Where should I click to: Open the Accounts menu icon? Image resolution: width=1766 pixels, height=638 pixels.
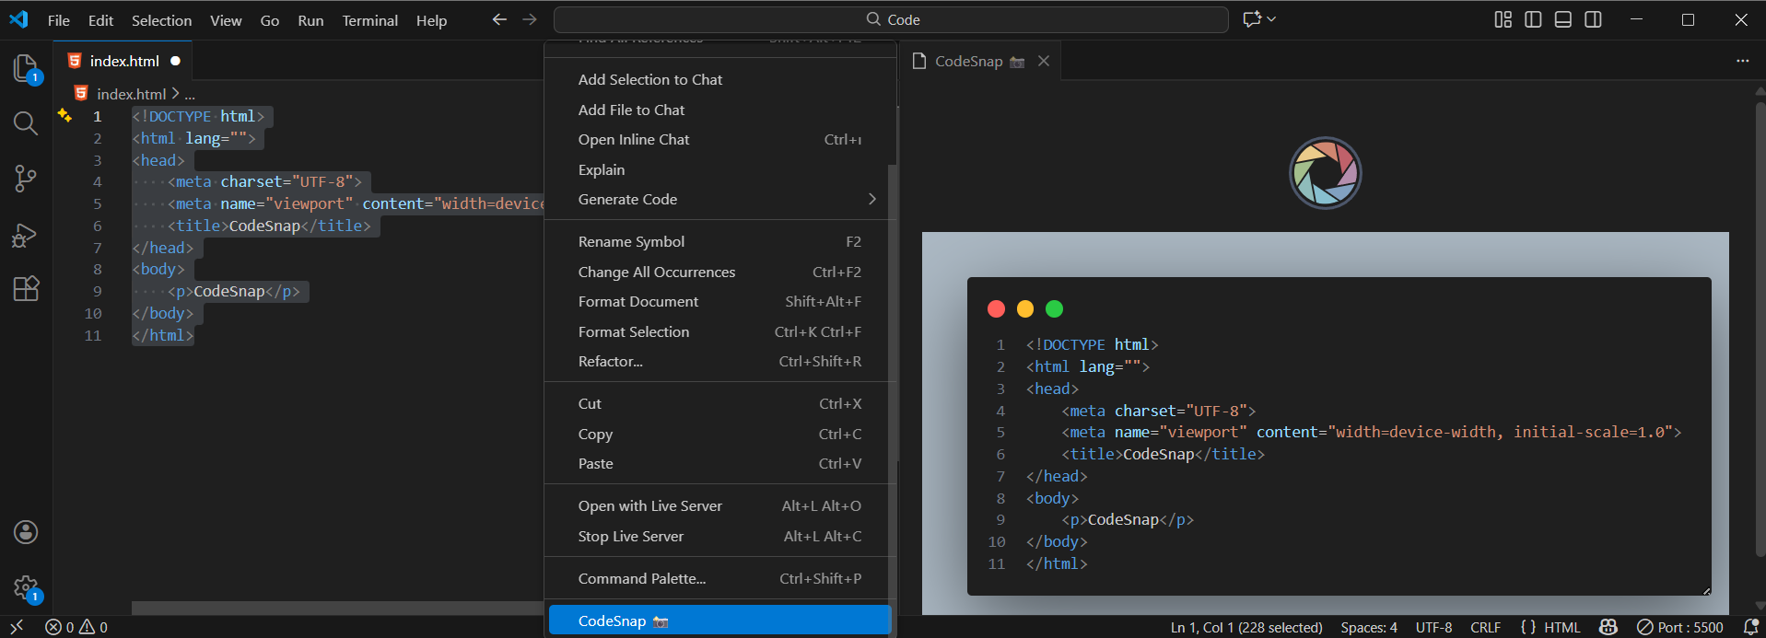26,532
